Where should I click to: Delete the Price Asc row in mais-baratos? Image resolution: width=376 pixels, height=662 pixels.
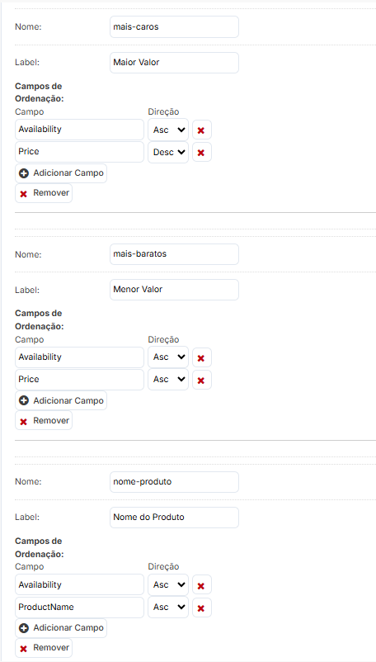coord(201,380)
